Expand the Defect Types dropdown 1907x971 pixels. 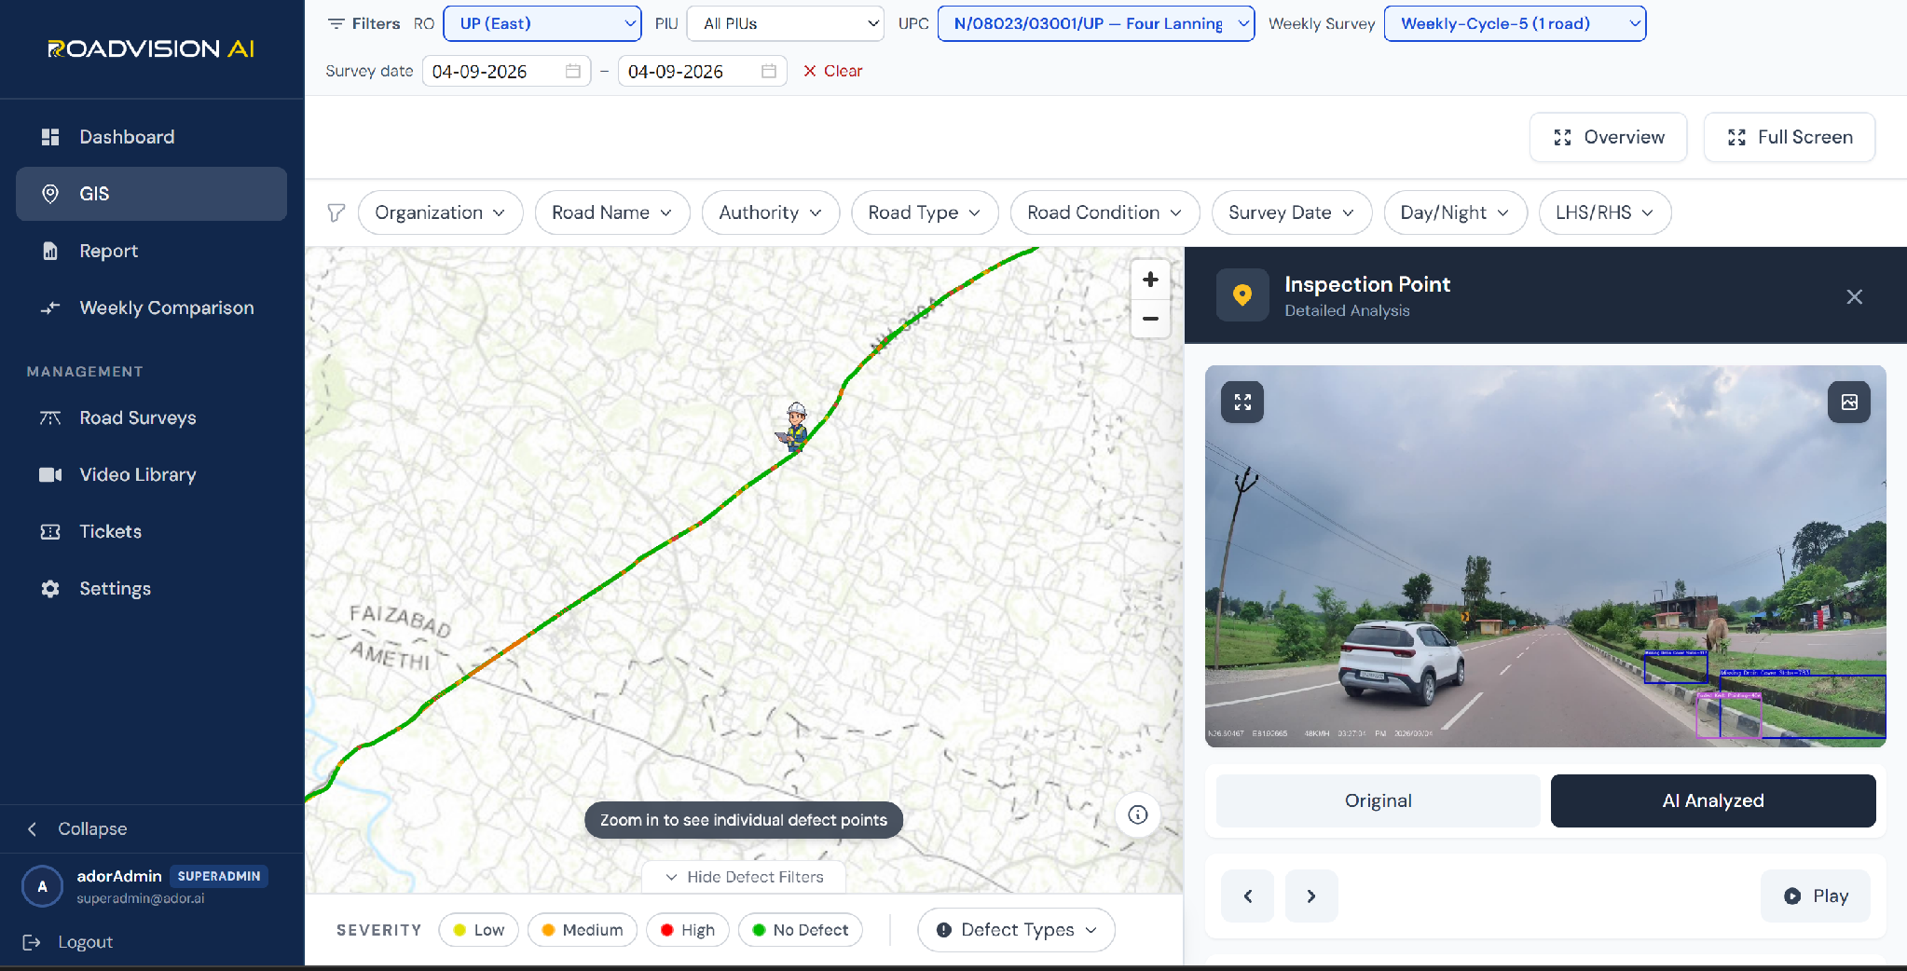click(1016, 930)
